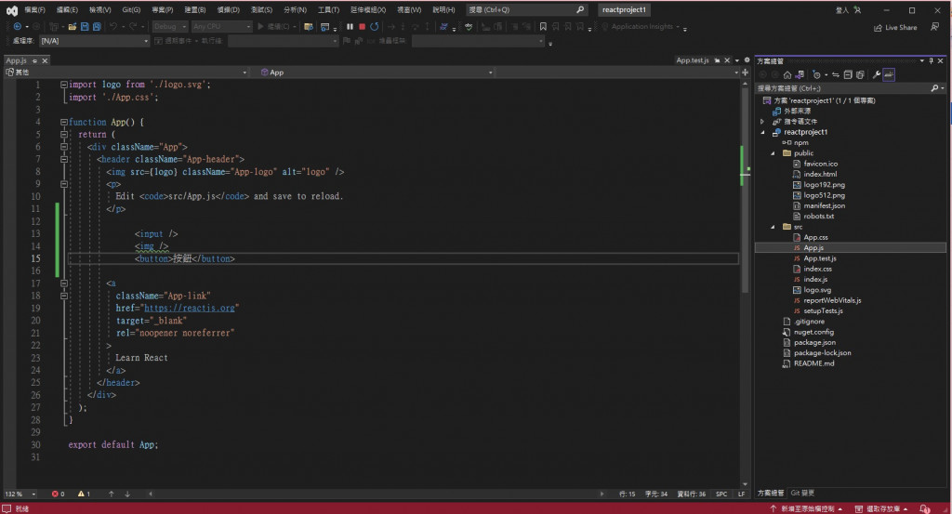Viewport: 952px width, 514px height.
Task: Open notifications bell in status bar
Action: (924, 508)
